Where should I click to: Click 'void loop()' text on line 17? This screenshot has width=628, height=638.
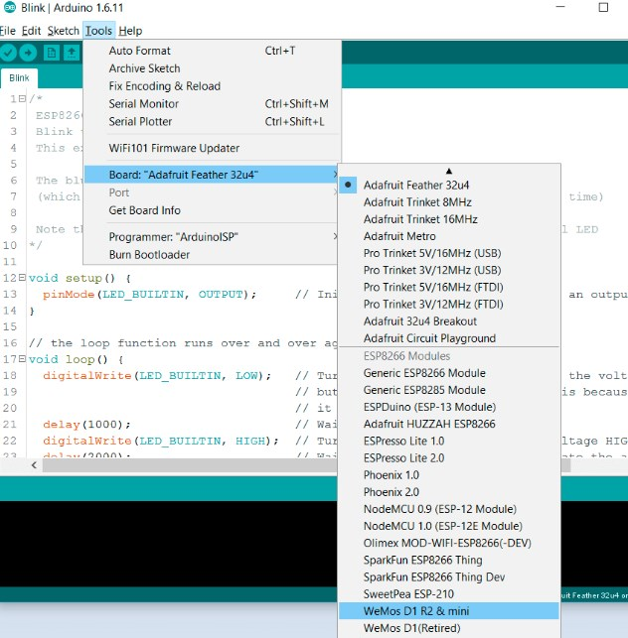[x=69, y=359]
